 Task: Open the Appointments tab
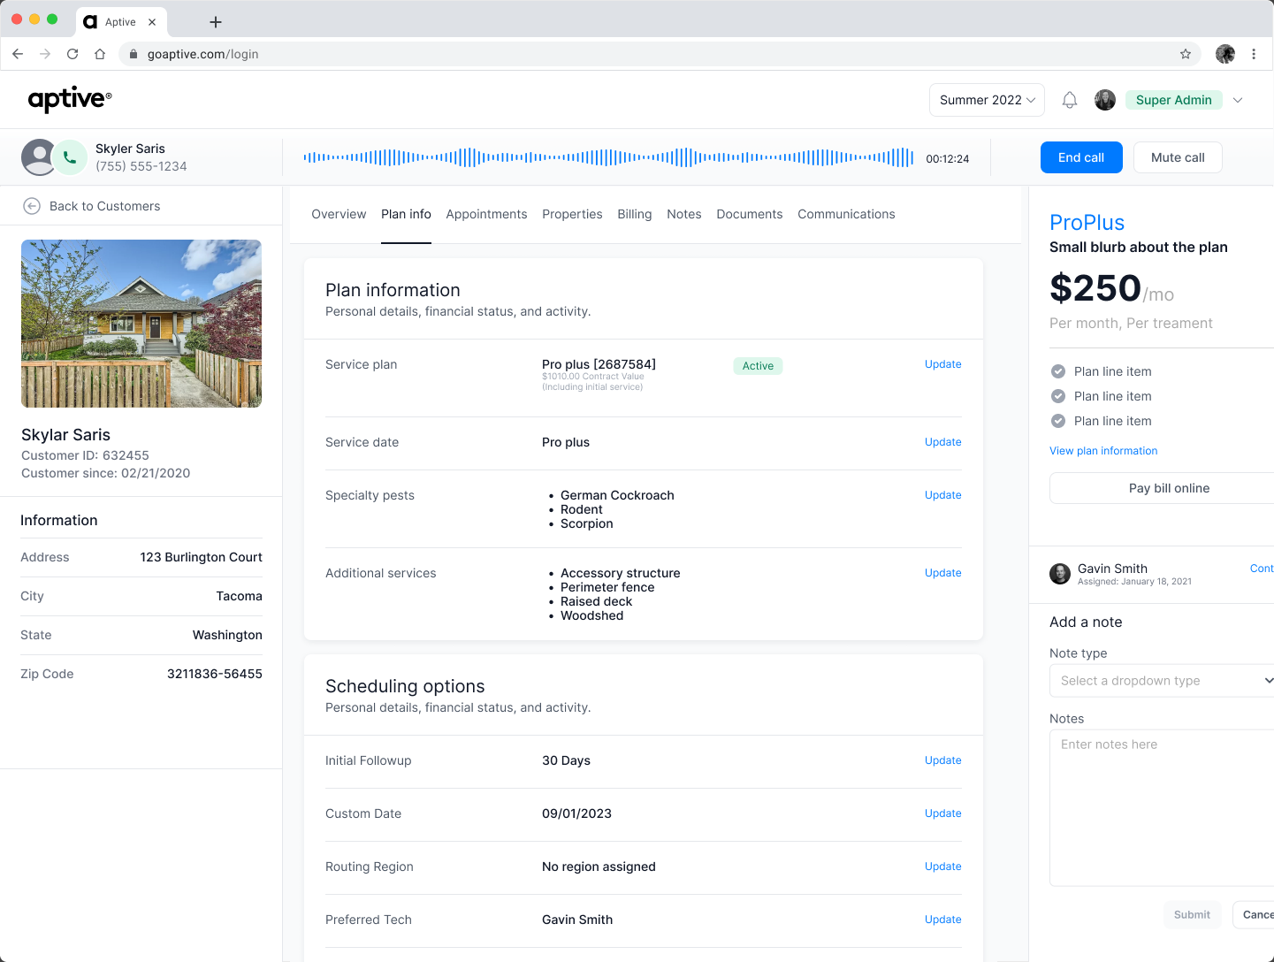click(486, 214)
